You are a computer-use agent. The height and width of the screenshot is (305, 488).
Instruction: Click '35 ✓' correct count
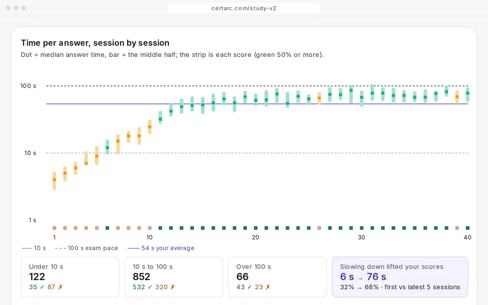coord(37,287)
